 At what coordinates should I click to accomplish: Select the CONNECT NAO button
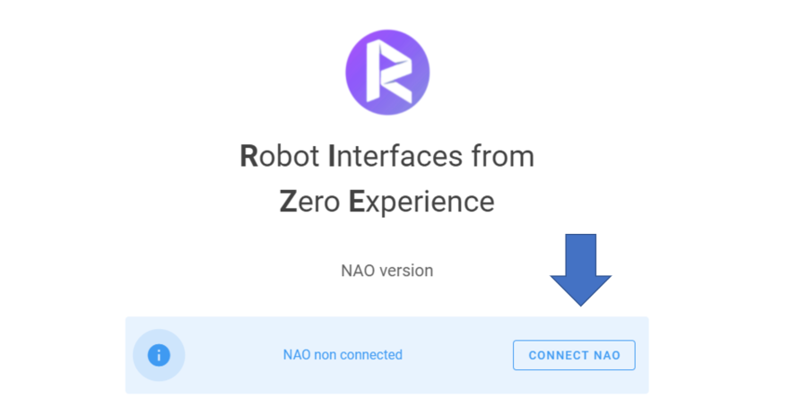[x=574, y=355]
